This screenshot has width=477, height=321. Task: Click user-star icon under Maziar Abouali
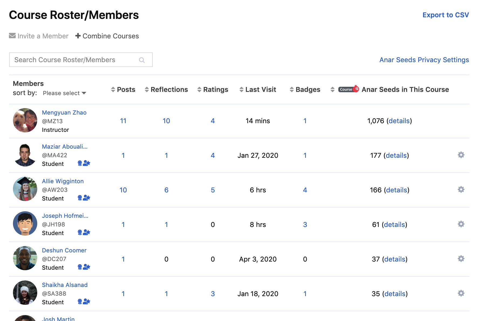click(x=87, y=163)
